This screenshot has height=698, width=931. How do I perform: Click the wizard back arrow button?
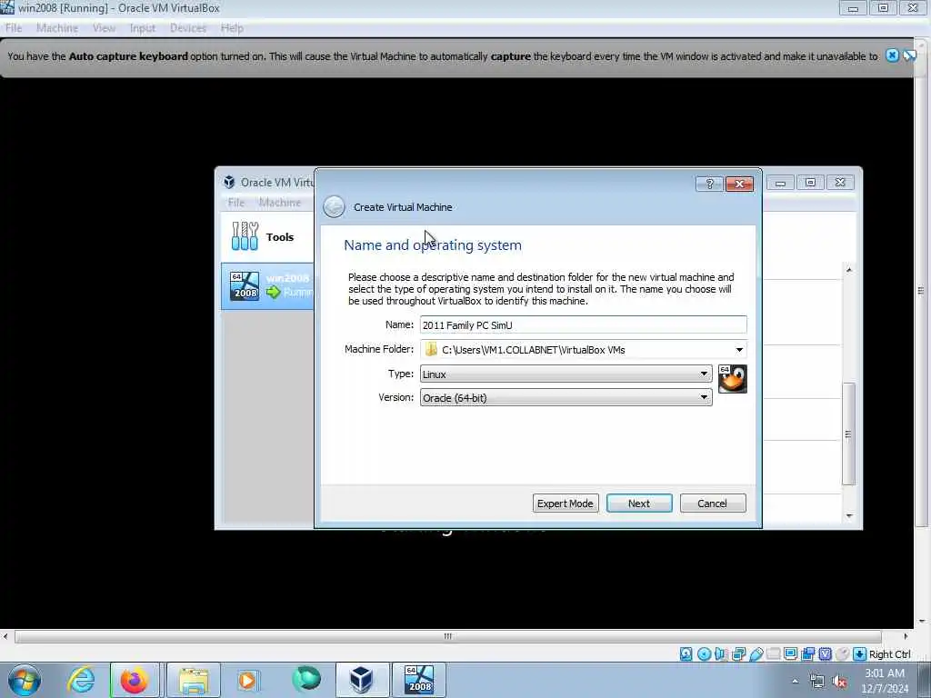pos(334,207)
